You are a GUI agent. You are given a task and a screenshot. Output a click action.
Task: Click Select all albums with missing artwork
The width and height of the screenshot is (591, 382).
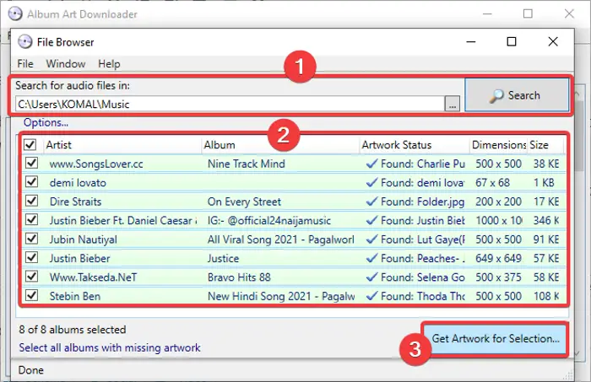[x=110, y=347]
